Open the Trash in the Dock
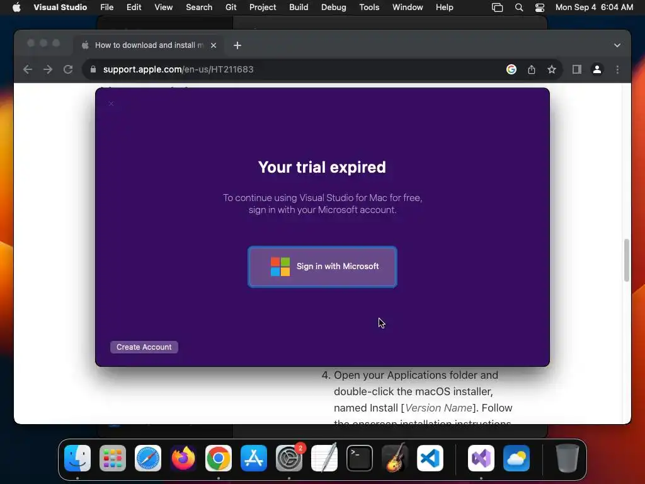This screenshot has height=484, width=645. click(568, 458)
